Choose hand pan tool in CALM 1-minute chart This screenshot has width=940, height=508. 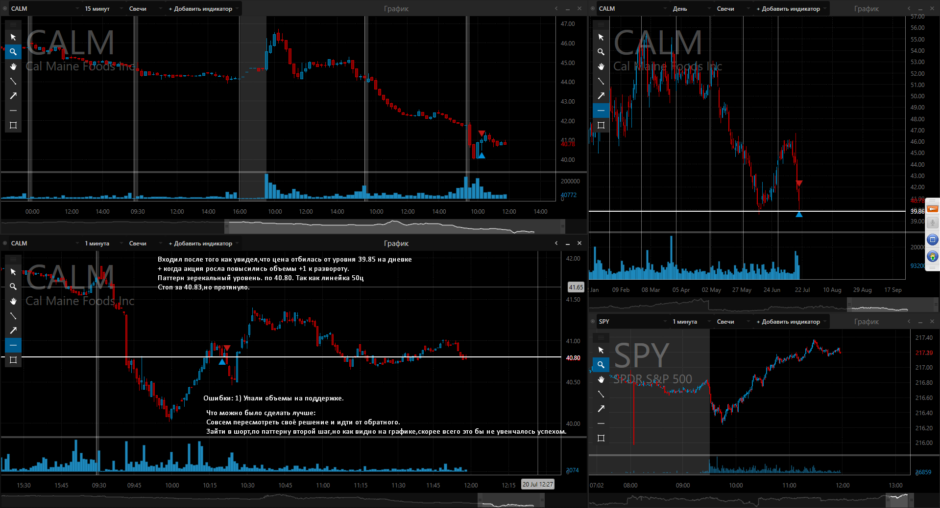(x=13, y=301)
